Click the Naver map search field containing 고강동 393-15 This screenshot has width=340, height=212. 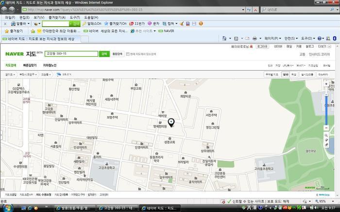coord(71,54)
